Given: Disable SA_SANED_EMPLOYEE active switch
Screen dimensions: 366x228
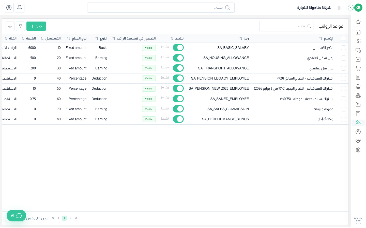Looking at the screenshot, I should coord(178,99).
